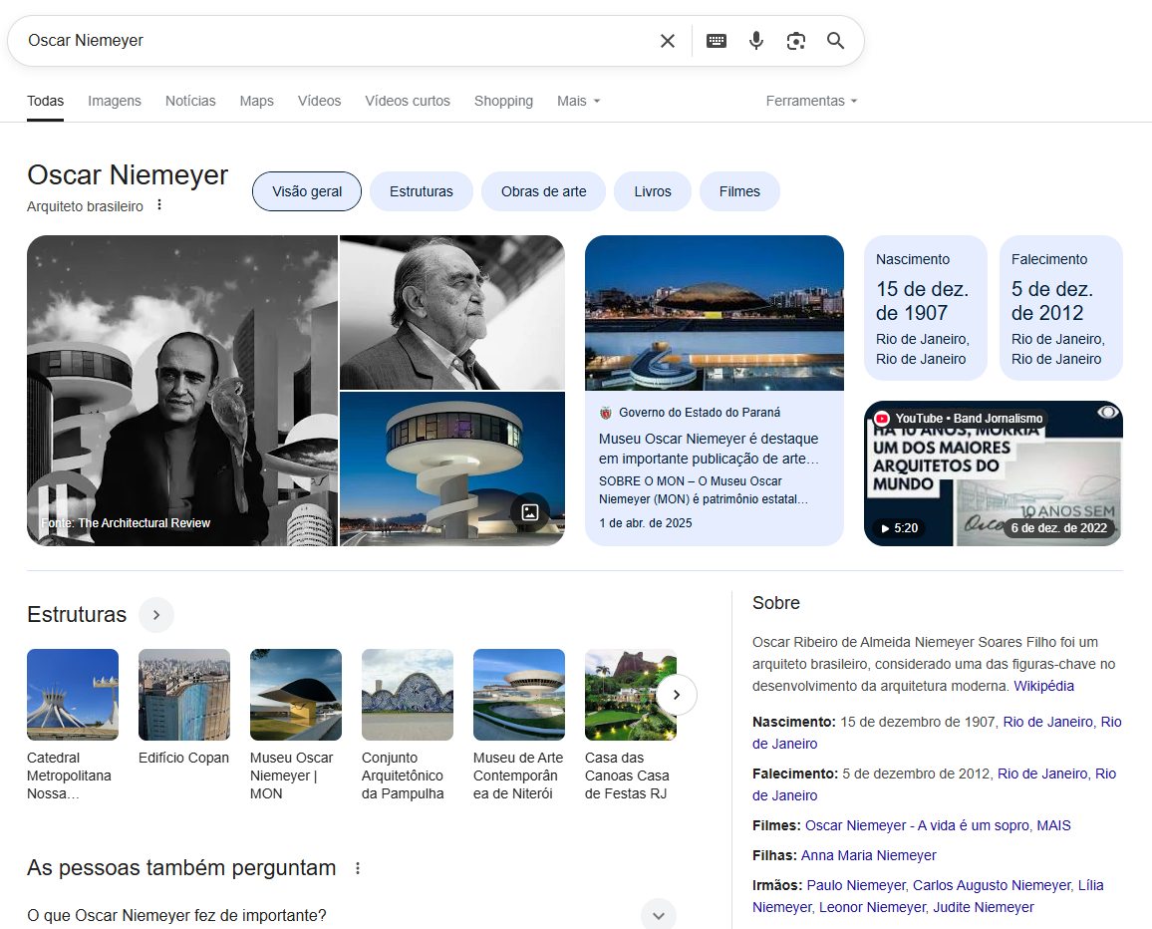Search by image using the camera lens icon
1152x929 pixels.
tap(795, 41)
